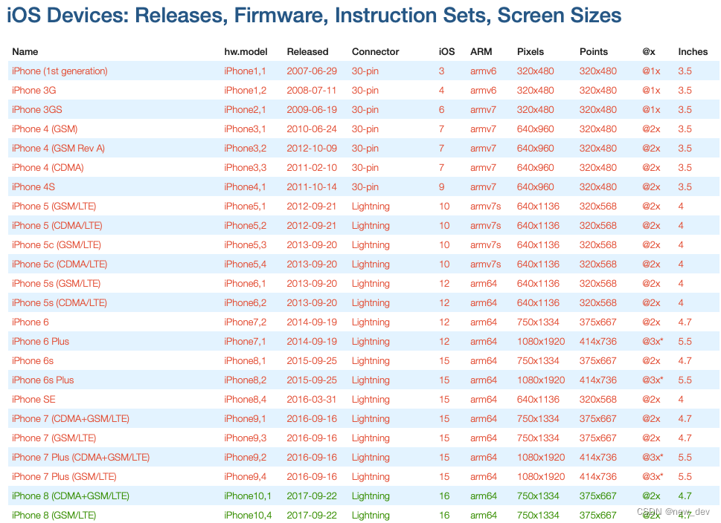Click release date '2011-10-14'
Screen dimensions: 721x523
point(312,187)
